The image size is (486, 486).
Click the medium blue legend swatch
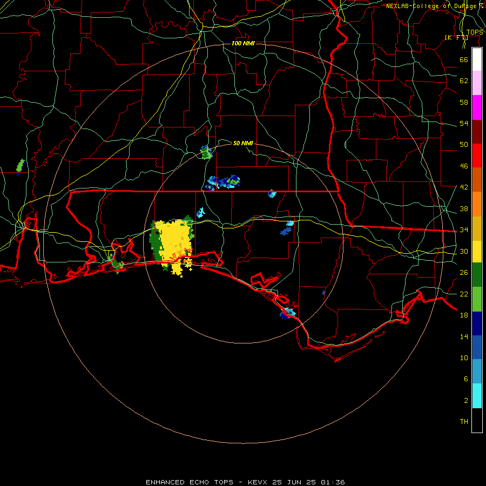[477, 347]
